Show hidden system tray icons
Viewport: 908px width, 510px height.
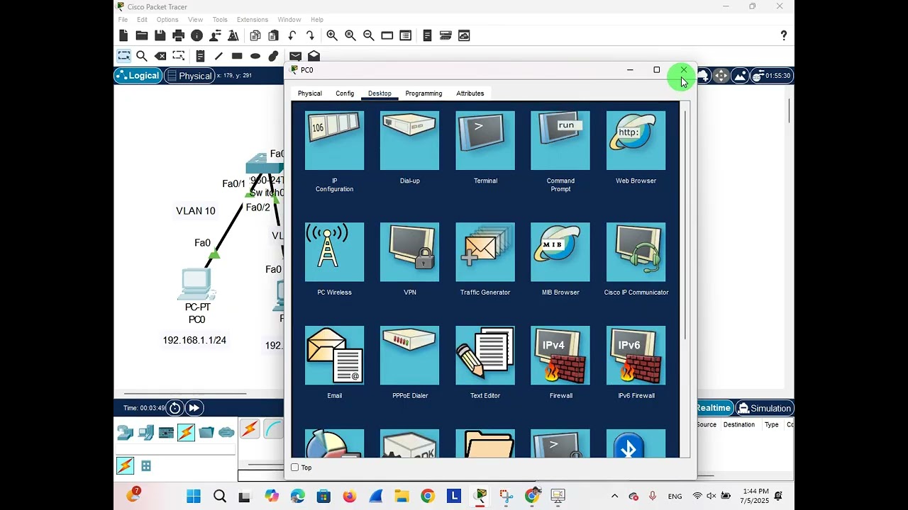tap(614, 497)
